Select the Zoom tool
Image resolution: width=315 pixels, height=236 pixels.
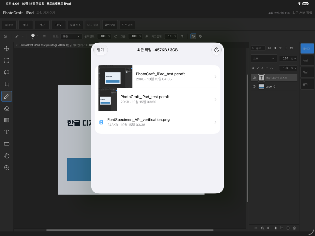(7, 168)
